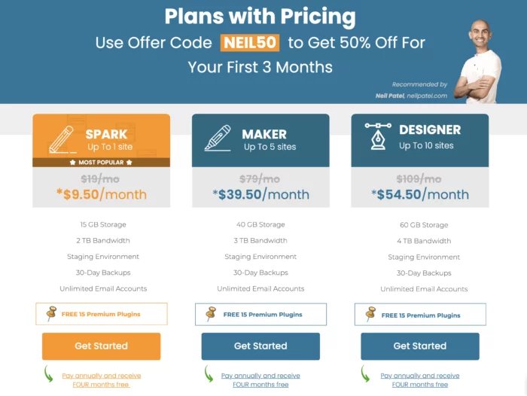Click the pushpin icon in Spark plugins box
This screenshot has height=396, width=527.
[x=51, y=314]
